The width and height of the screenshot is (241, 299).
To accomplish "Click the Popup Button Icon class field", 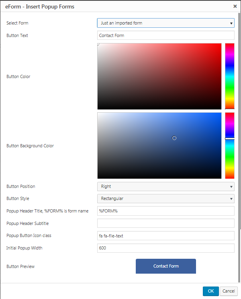I will point(165,236).
